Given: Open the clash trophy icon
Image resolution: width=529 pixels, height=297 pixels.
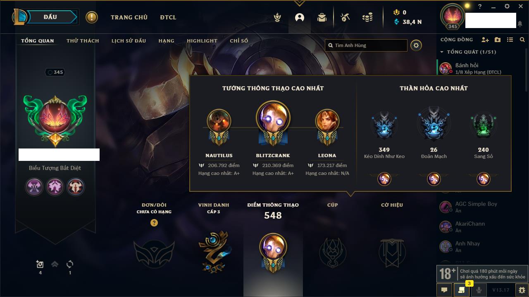Looking at the screenshot, I should 277,17.
